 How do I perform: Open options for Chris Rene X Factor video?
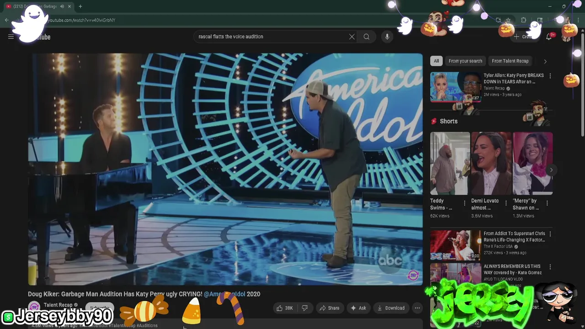click(550, 234)
